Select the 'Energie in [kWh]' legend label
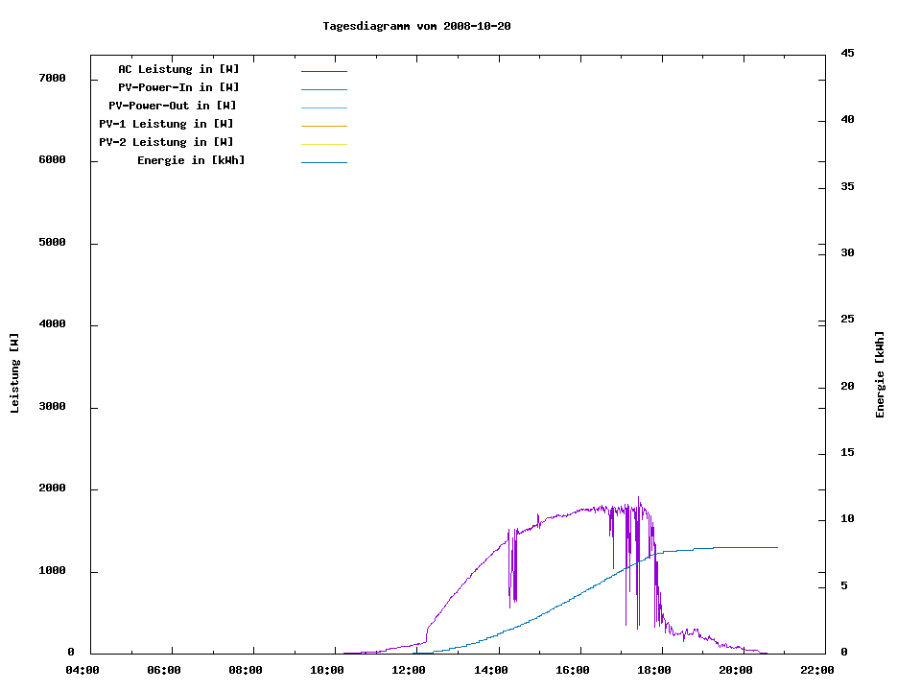Viewport: 921px width, 691px height. [x=191, y=160]
